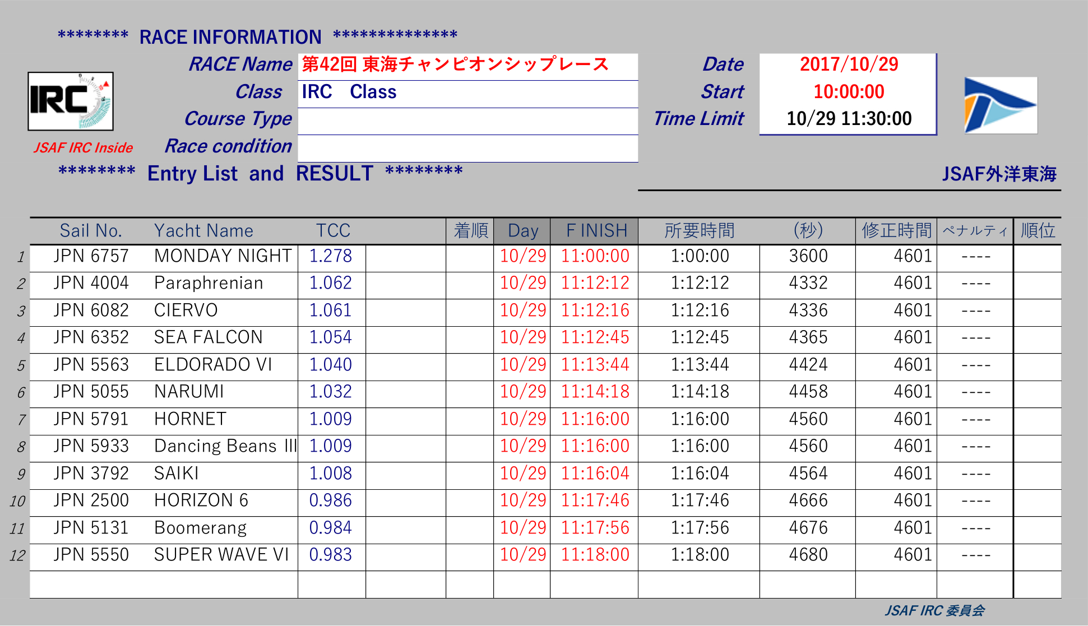Select finish time 11:17:56
Viewport: 1088px width, 626px height.
(595, 528)
